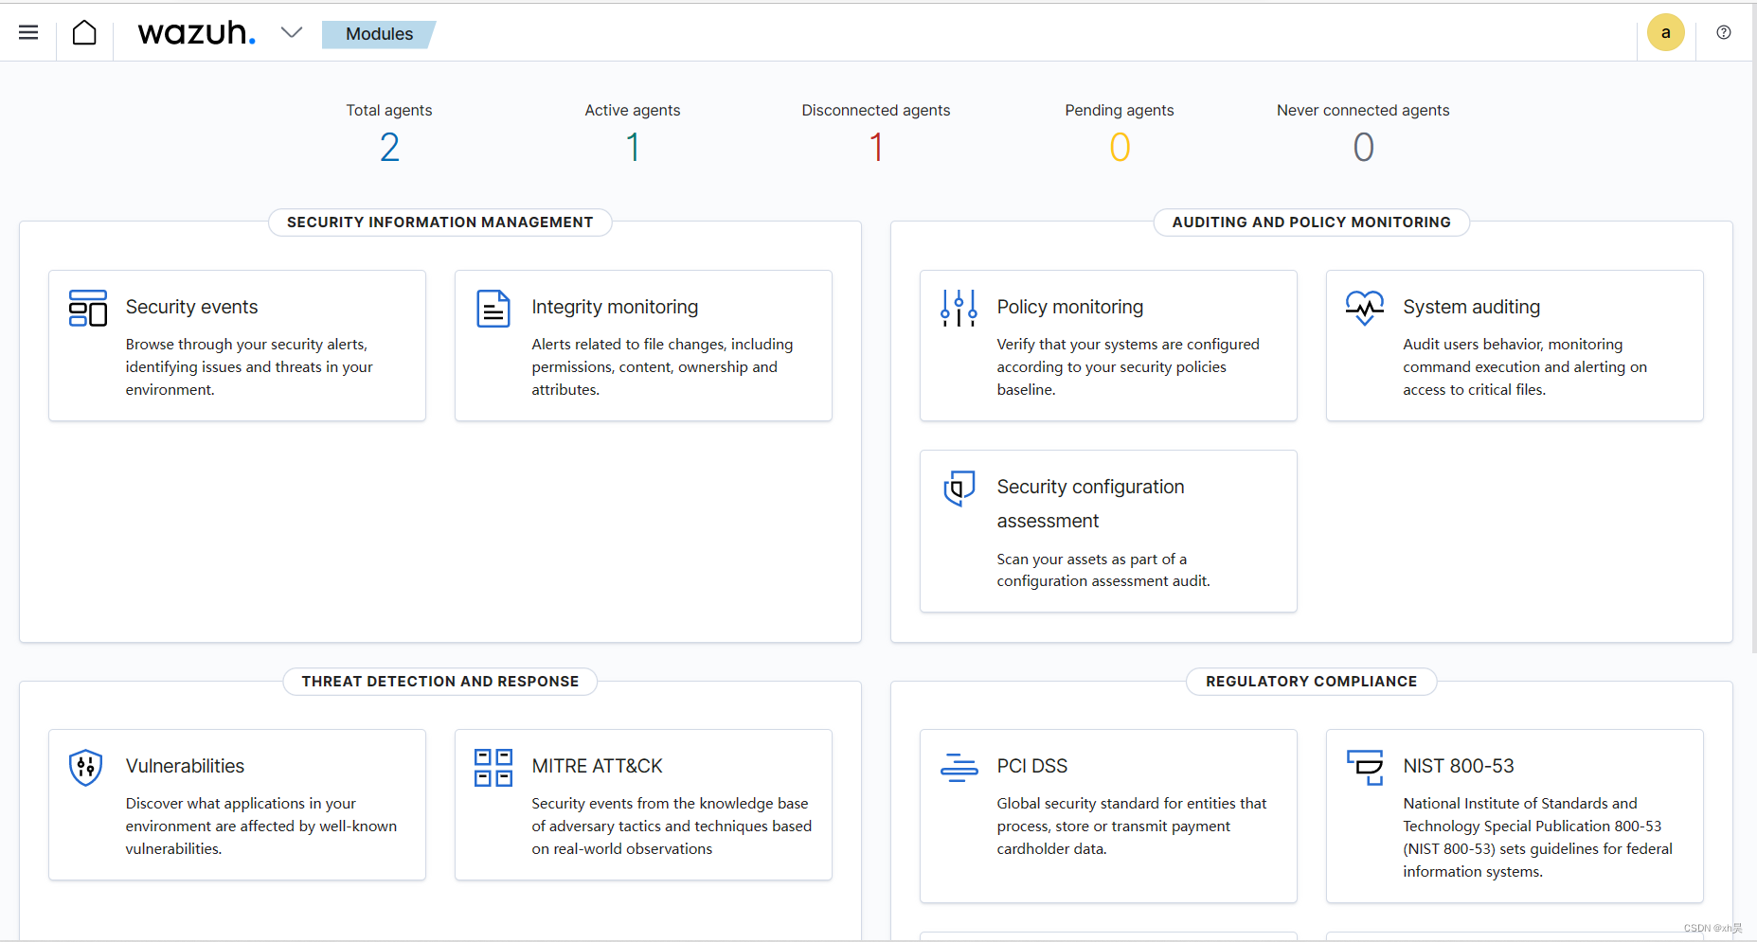Screen dimensions: 1757x942
Task: Open the help question mark icon
Action: [1724, 33]
